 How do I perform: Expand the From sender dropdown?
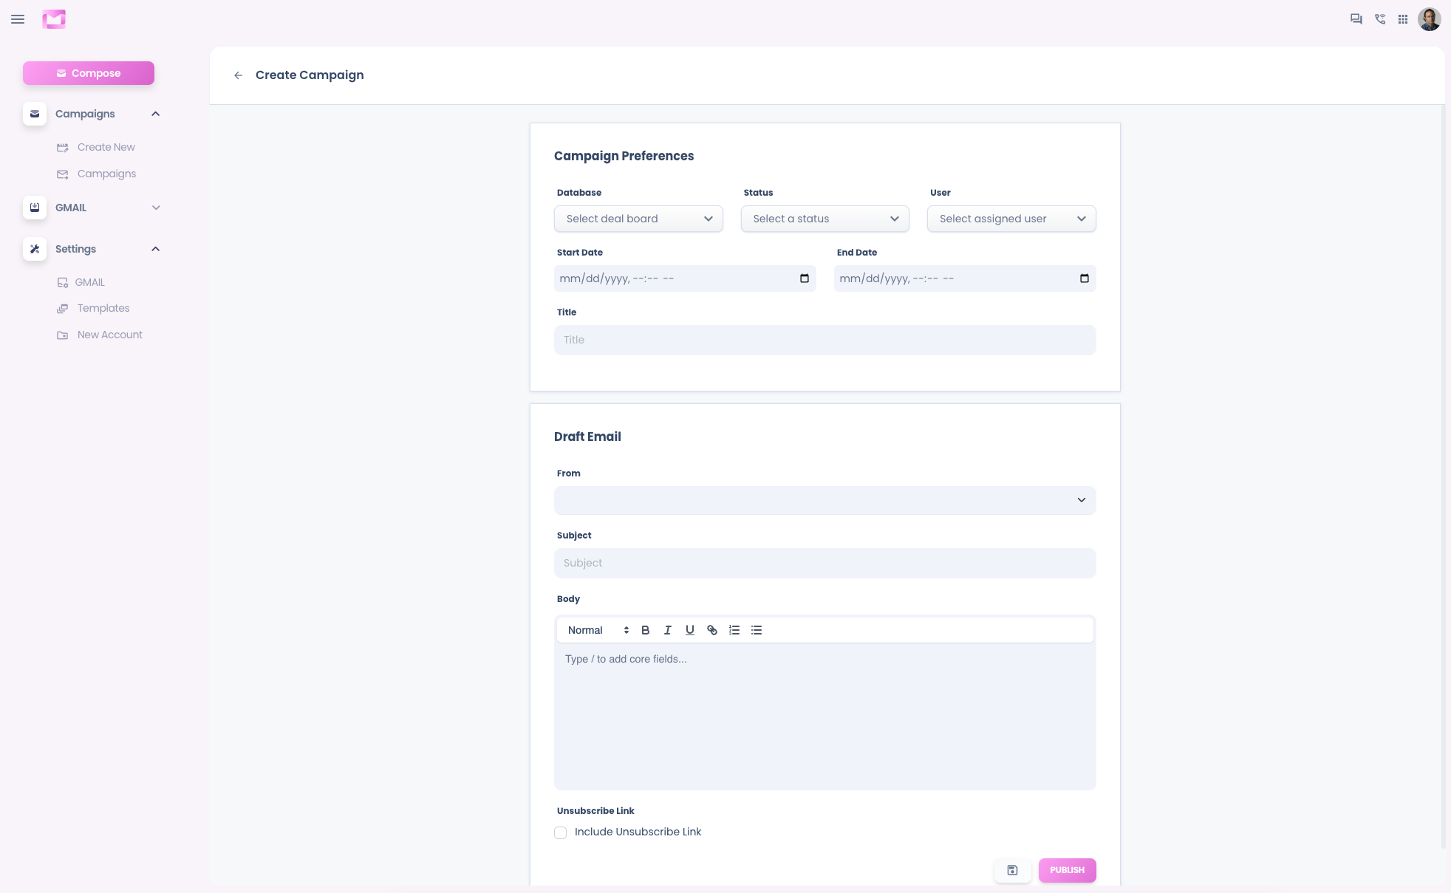(x=824, y=500)
